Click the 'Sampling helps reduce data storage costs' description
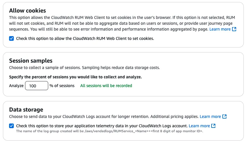The width and height of the screenshot is (247, 143). (x=121, y=68)
